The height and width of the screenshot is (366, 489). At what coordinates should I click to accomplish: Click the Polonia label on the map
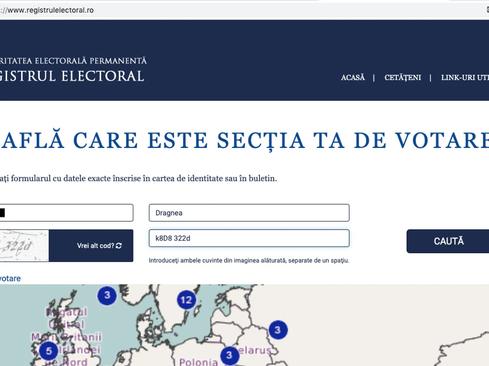point(199,362)
